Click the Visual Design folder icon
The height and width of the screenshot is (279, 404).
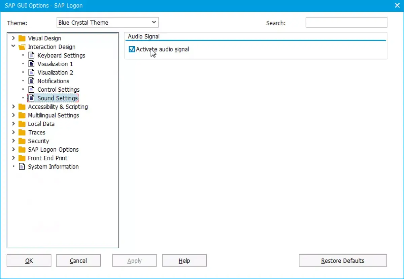(22, 38)
